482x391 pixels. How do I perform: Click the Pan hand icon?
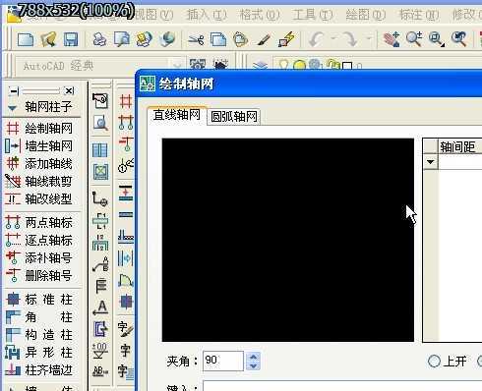point(392,39)
